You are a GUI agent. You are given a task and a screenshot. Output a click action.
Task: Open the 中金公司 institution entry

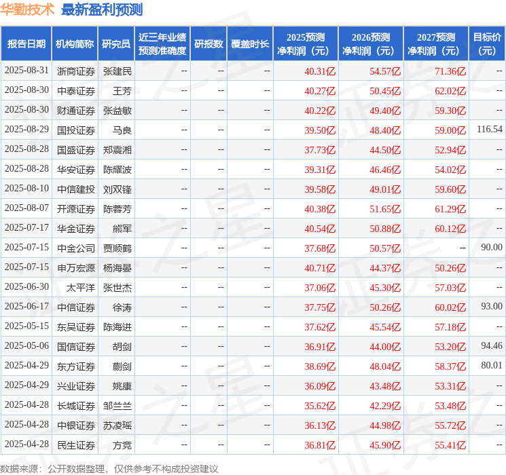click(x=76, y=248)
